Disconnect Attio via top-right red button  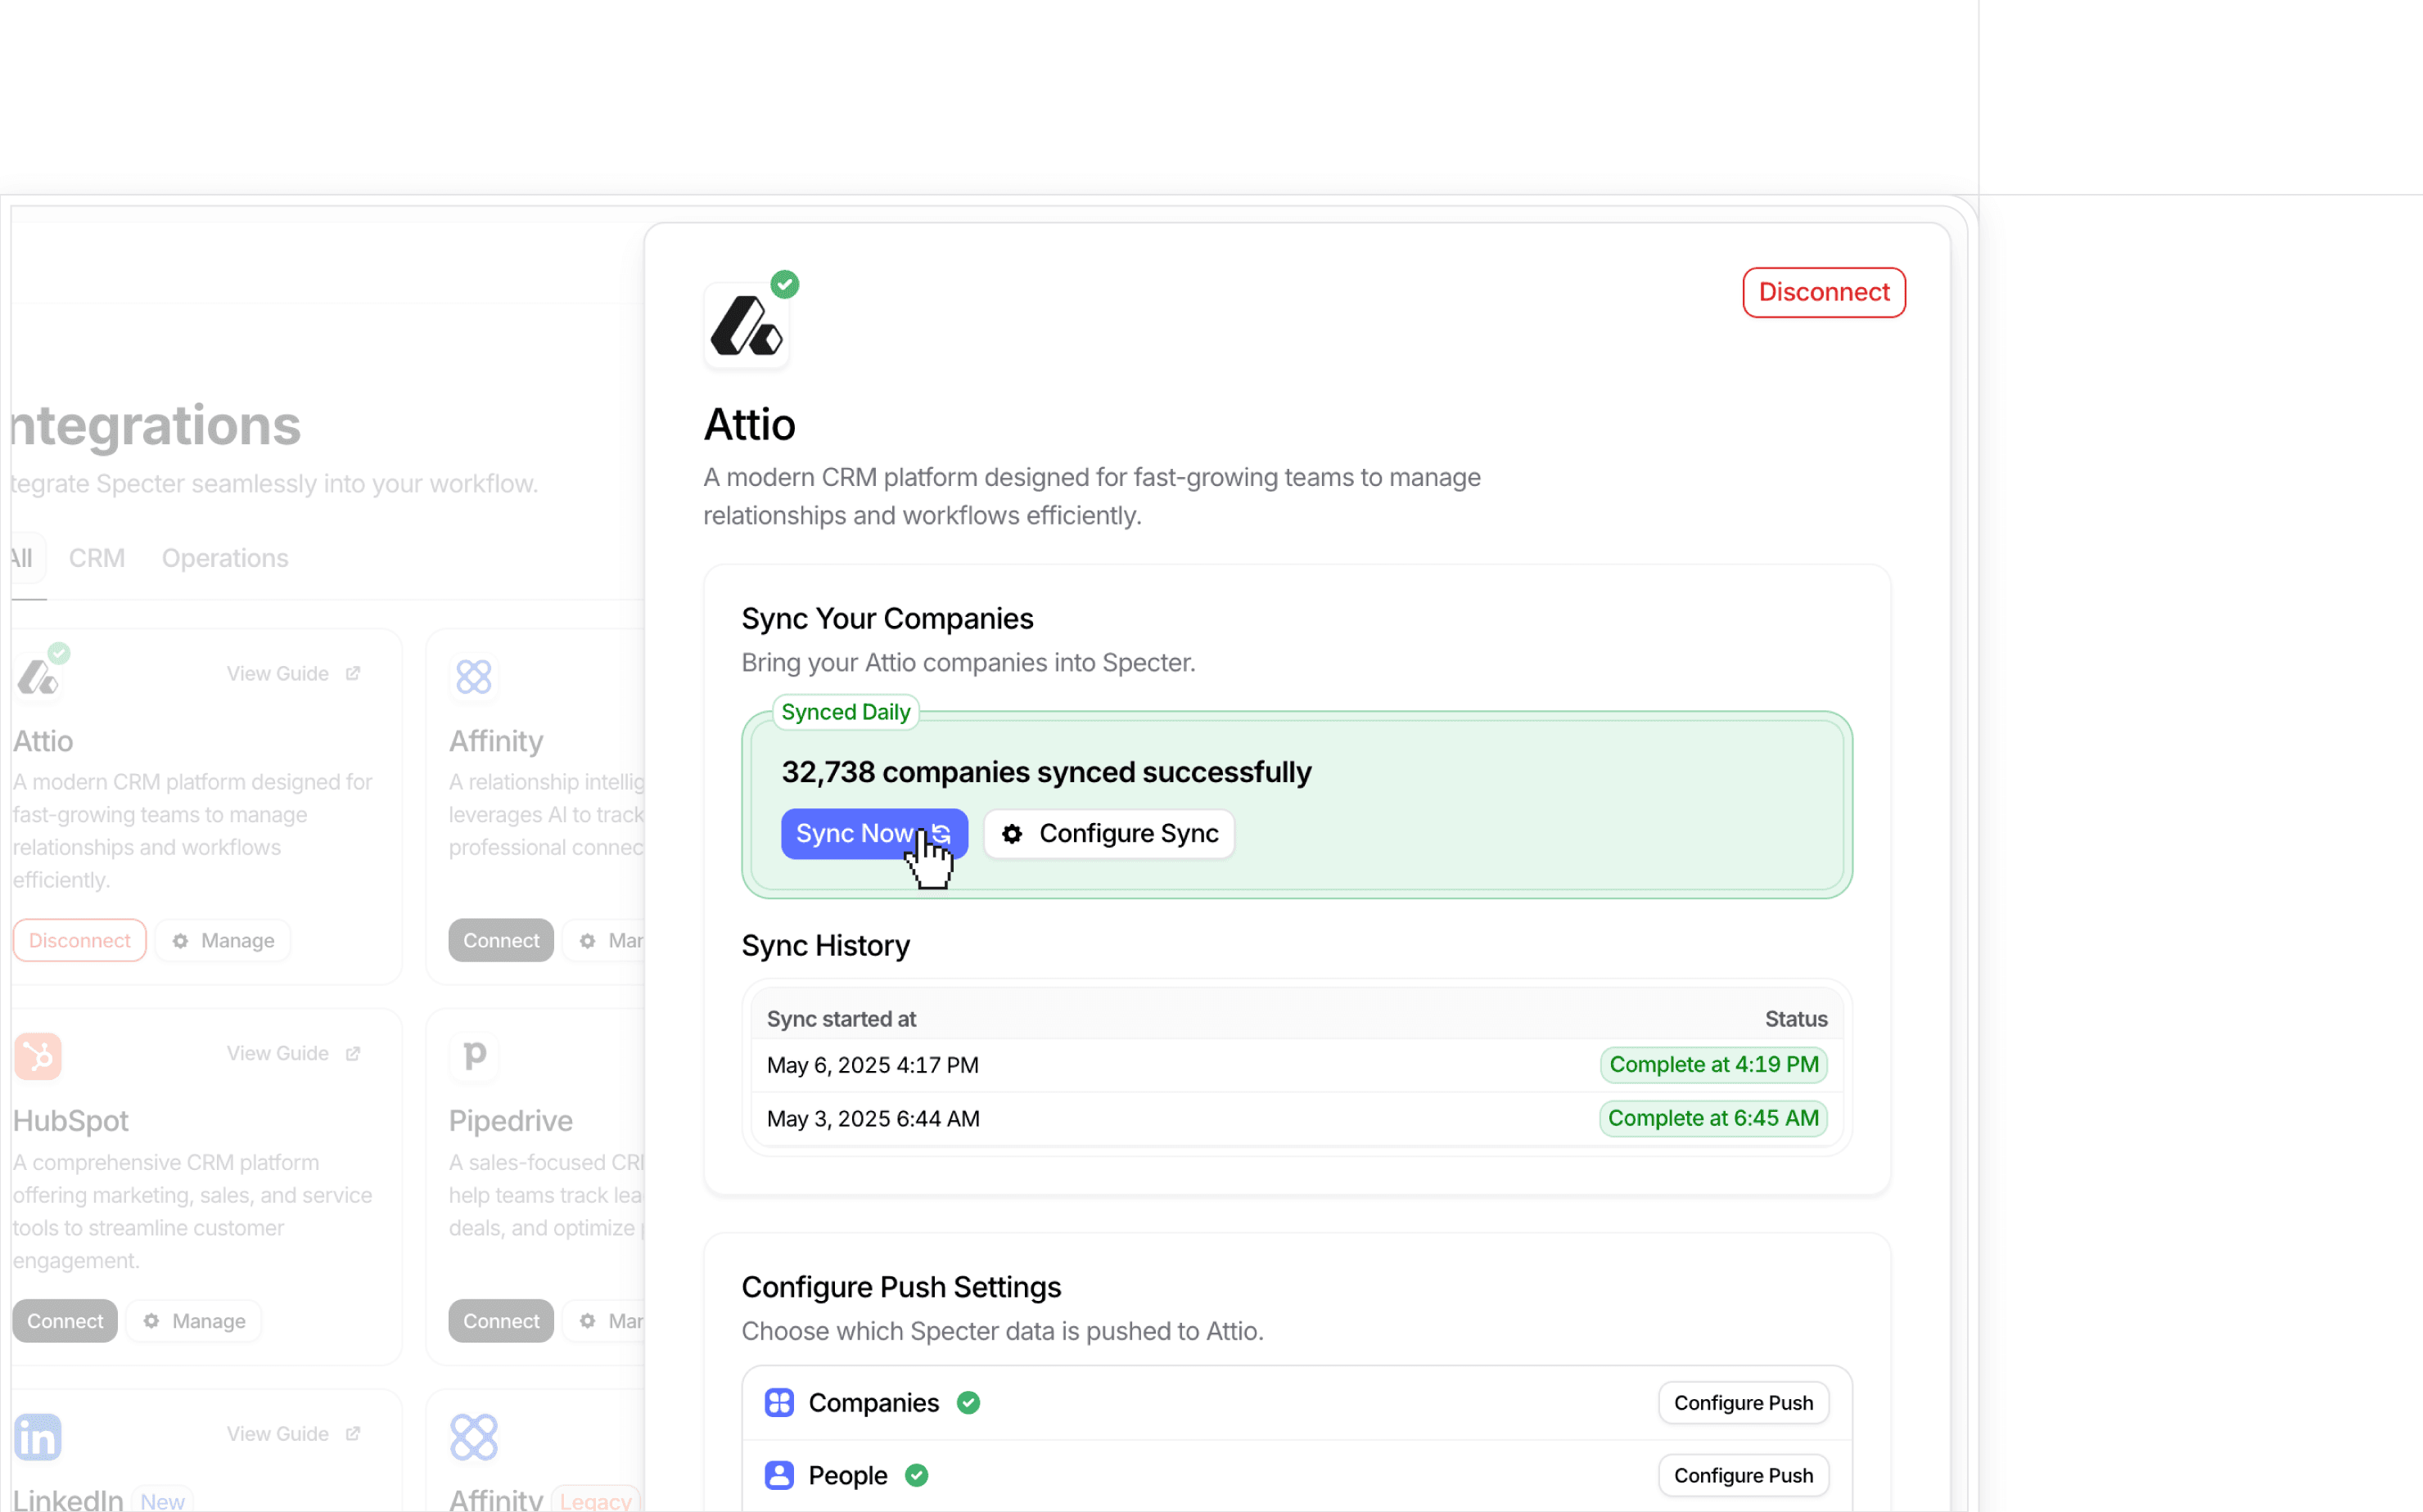coord(1824,292)
